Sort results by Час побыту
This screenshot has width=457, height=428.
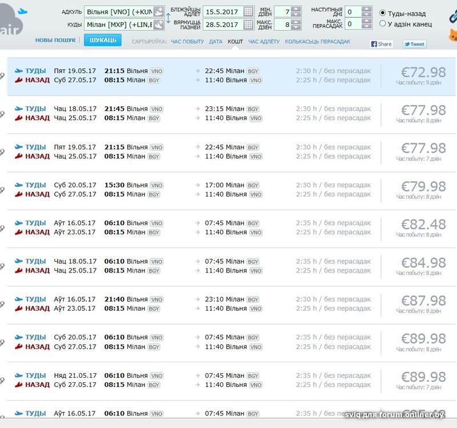[x=187, y=42]
